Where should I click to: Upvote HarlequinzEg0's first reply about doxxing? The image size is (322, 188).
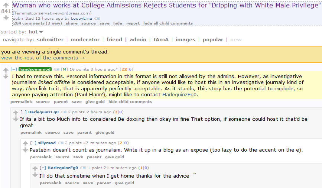pyautogui.click(x=16, y=113)
